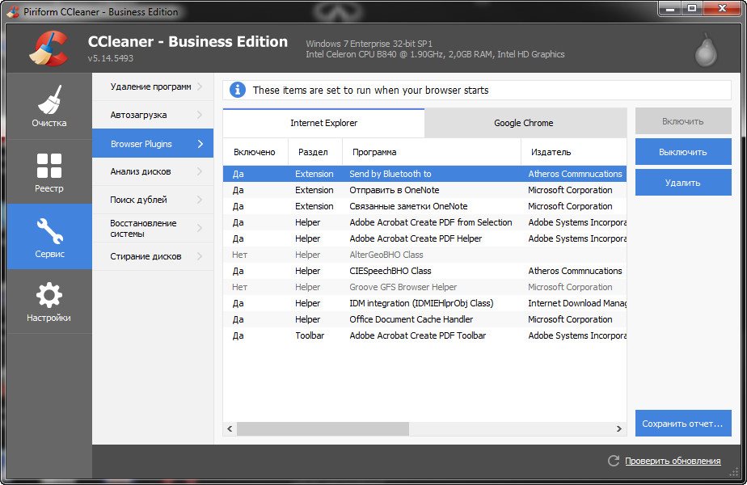Click the refresh icon beside Проверить обновления

point(614,460)
